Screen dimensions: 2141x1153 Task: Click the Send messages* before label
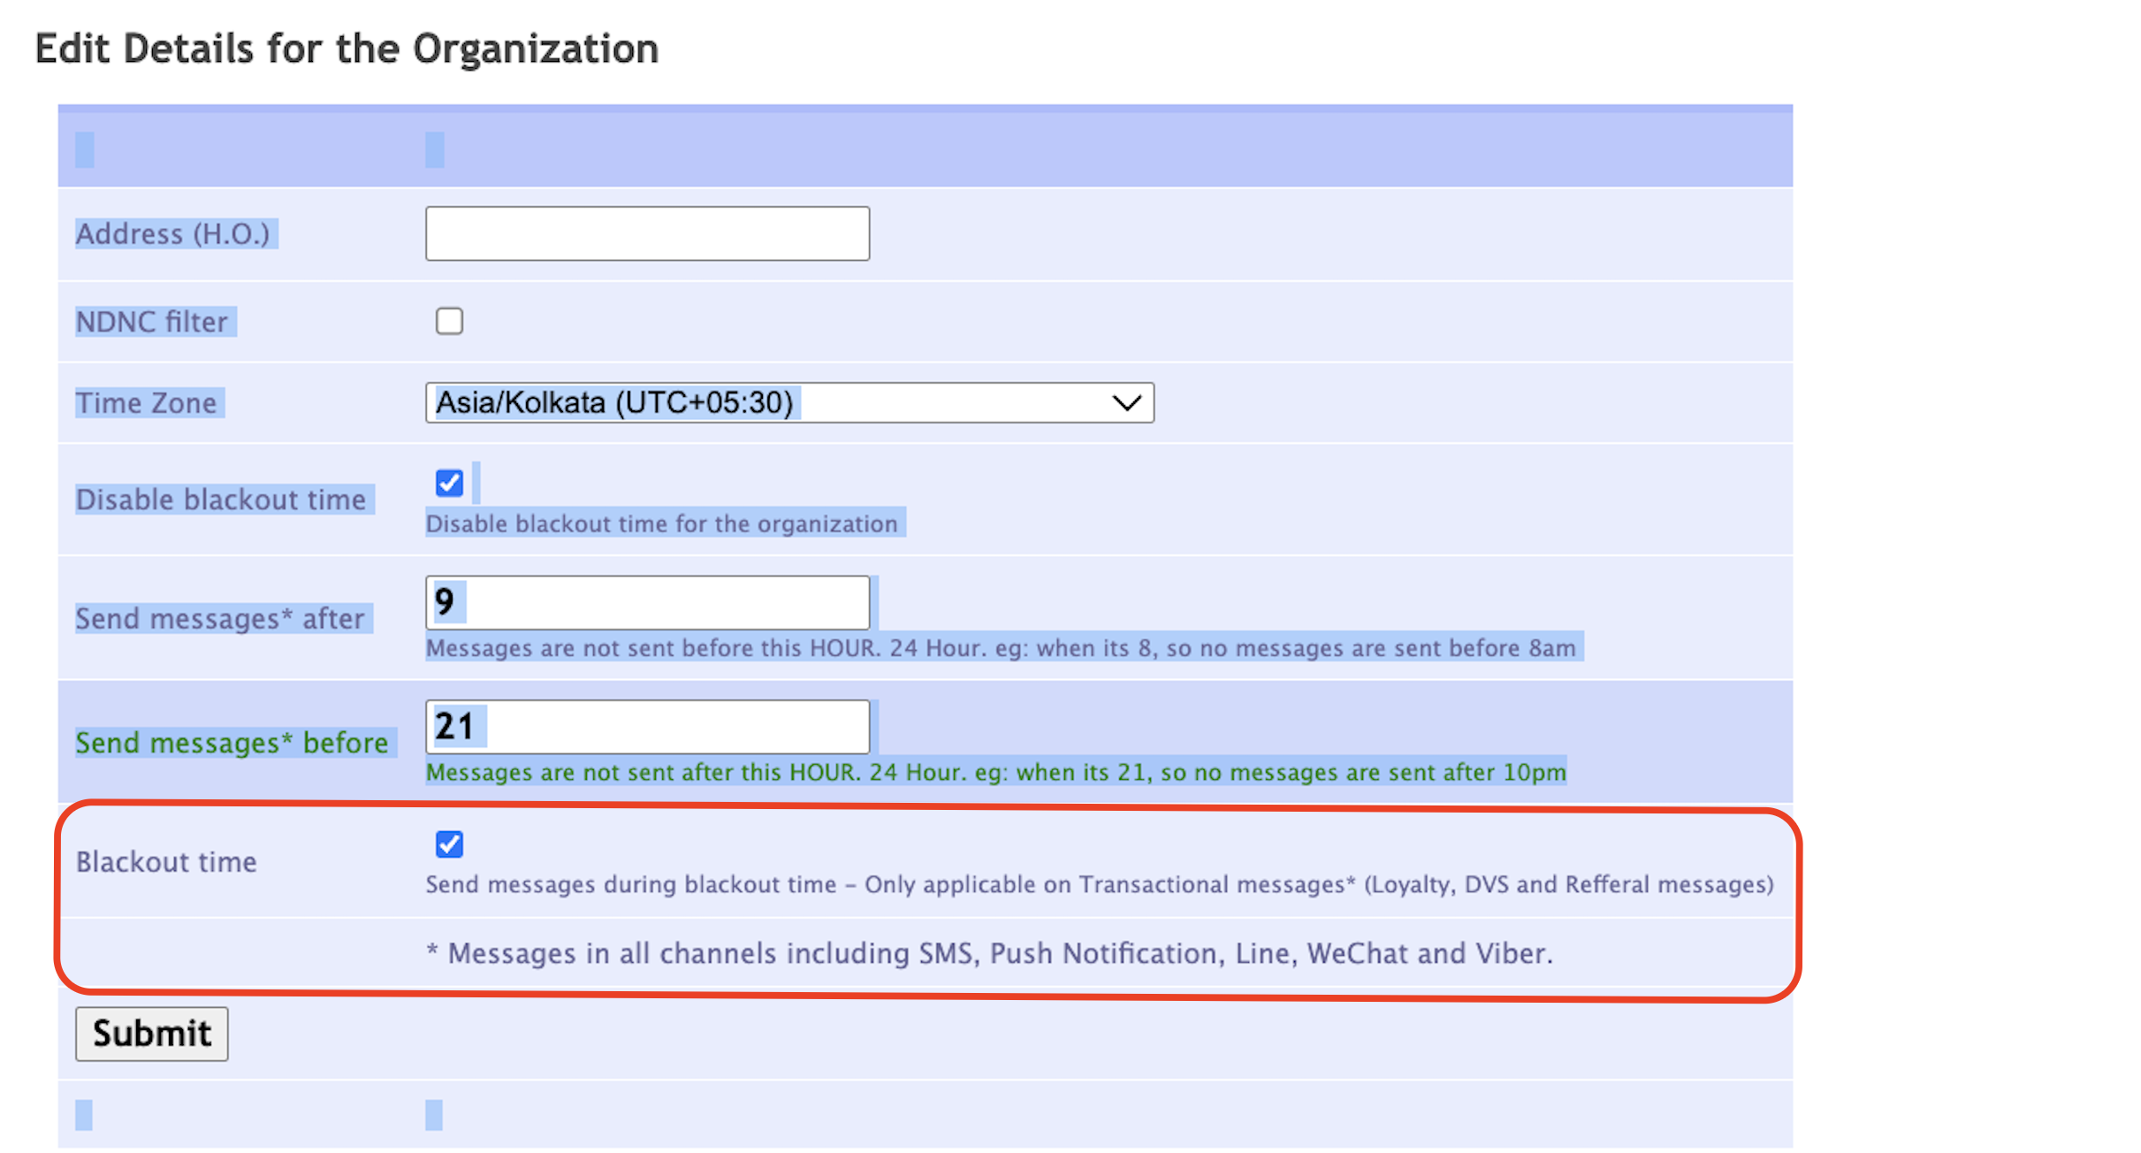point(232,743)
